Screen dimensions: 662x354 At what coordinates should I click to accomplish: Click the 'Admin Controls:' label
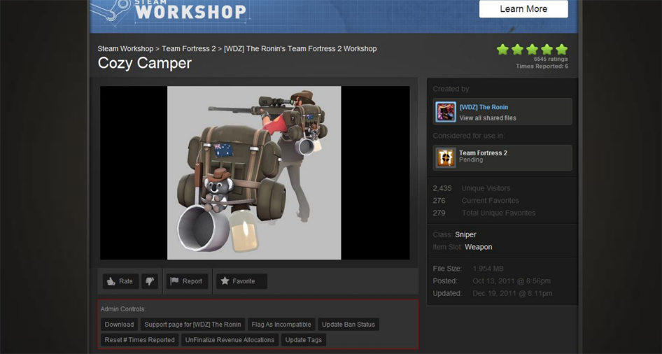(123, 309)
